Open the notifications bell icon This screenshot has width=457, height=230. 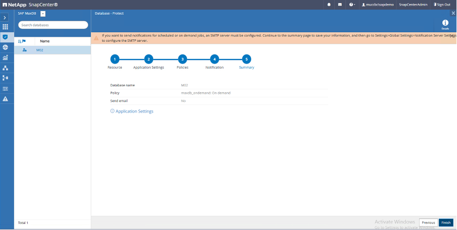tap(329, 5)
